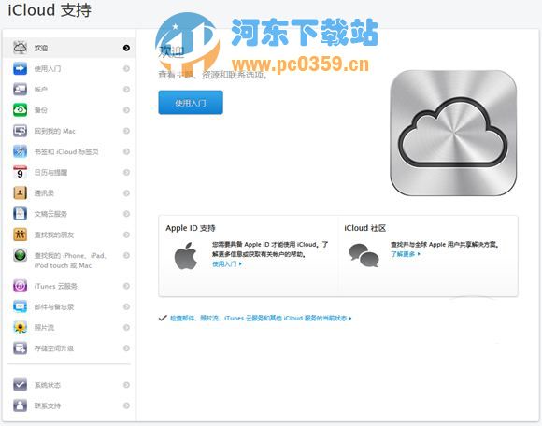
Task: Click the arrow on the 日历与提醒 row
Action: (126, 172)
